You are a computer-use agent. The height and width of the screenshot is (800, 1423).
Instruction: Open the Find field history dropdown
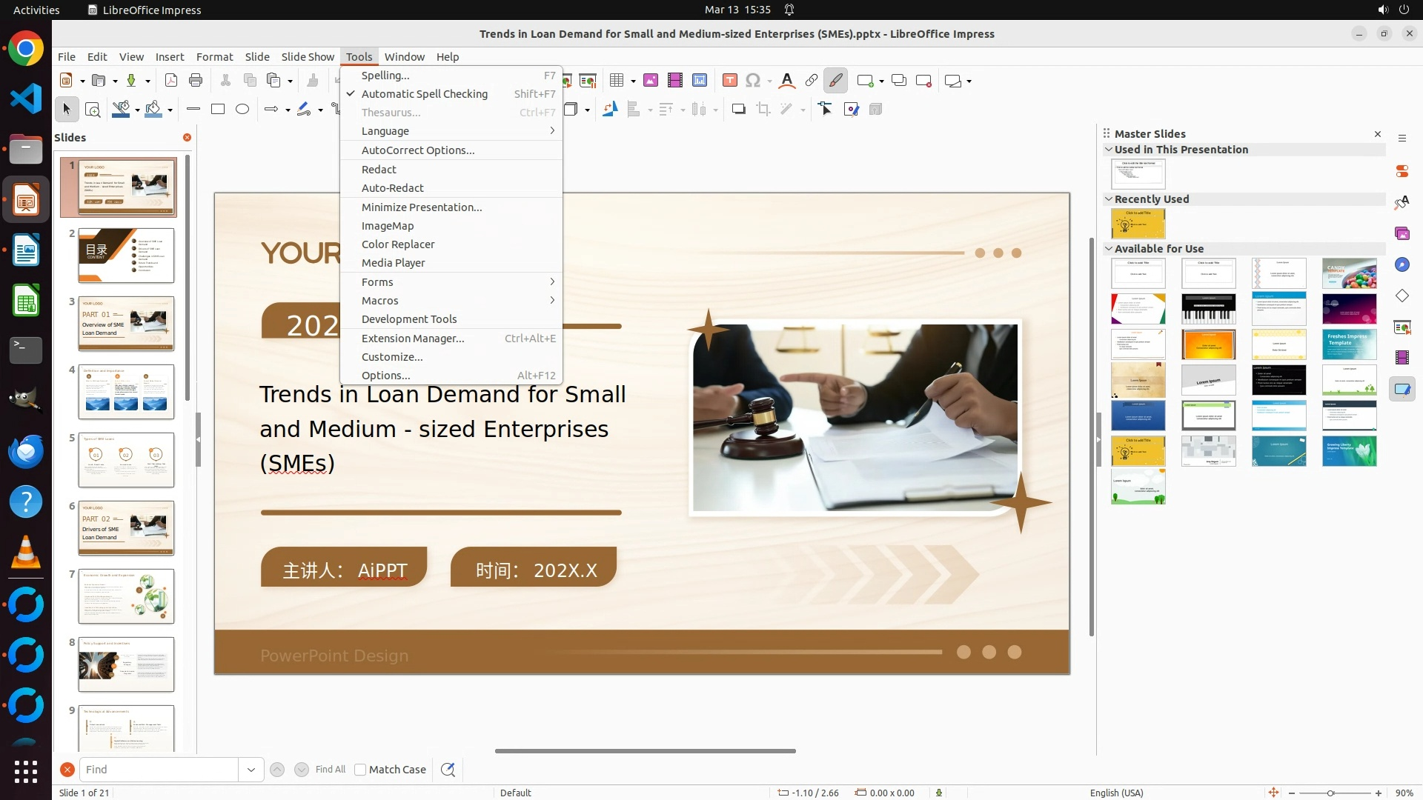[251, 770]
